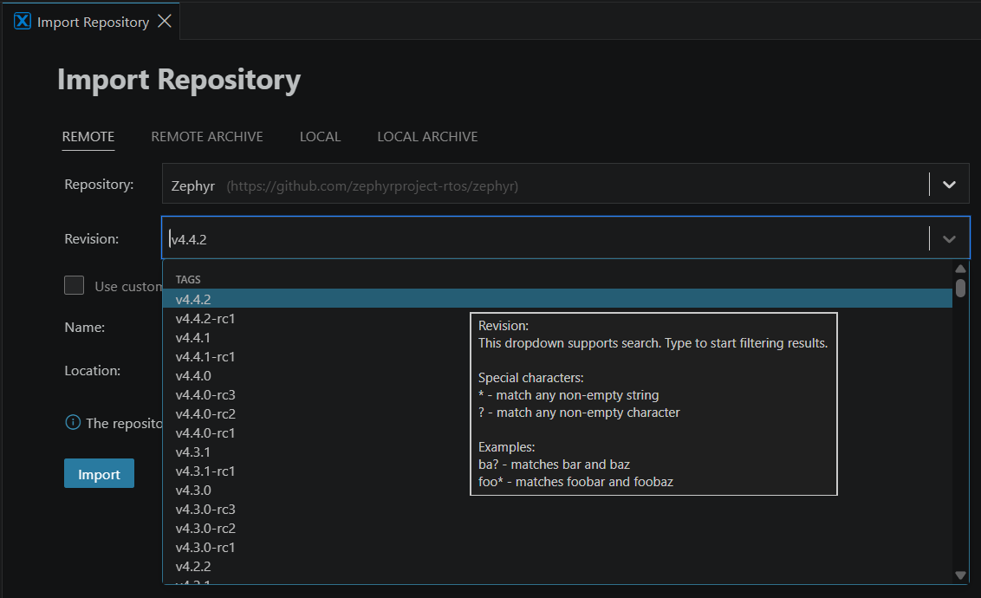The image size is (981, 598).
Task: Switch to the REMOTE tab
Action: (x=88, y=136)
